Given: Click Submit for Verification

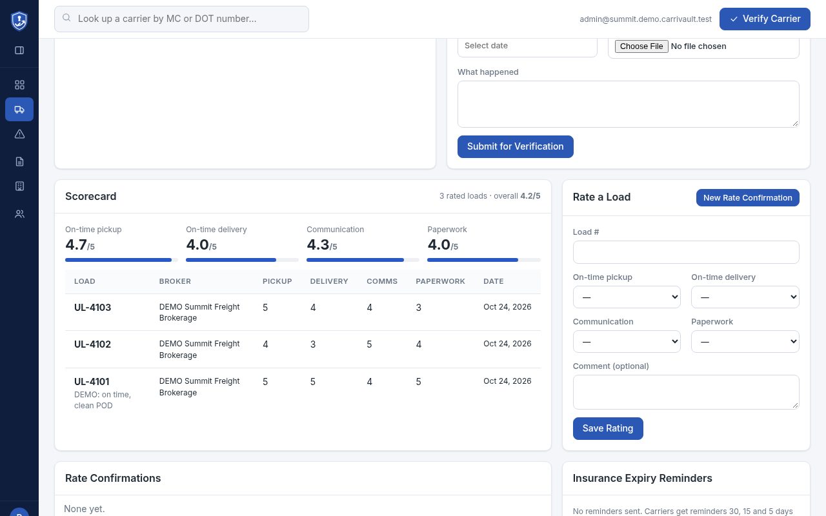Looking at the screenshot, I should coord(516,146).
